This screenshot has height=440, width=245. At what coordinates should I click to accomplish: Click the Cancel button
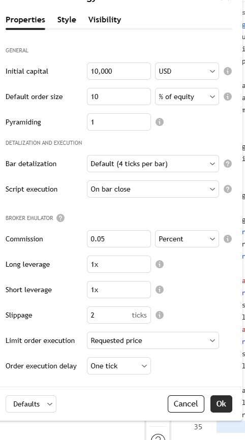(186, 404)
